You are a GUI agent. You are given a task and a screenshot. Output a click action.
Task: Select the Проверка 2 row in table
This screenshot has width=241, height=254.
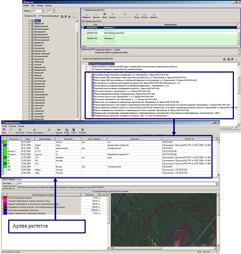coord(109,28)
